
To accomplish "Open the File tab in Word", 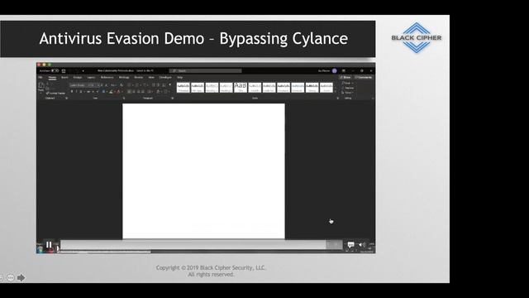I will (x=41, y=77).
